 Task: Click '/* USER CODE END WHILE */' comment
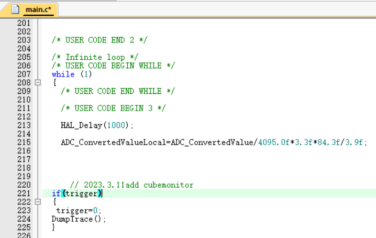118,91
